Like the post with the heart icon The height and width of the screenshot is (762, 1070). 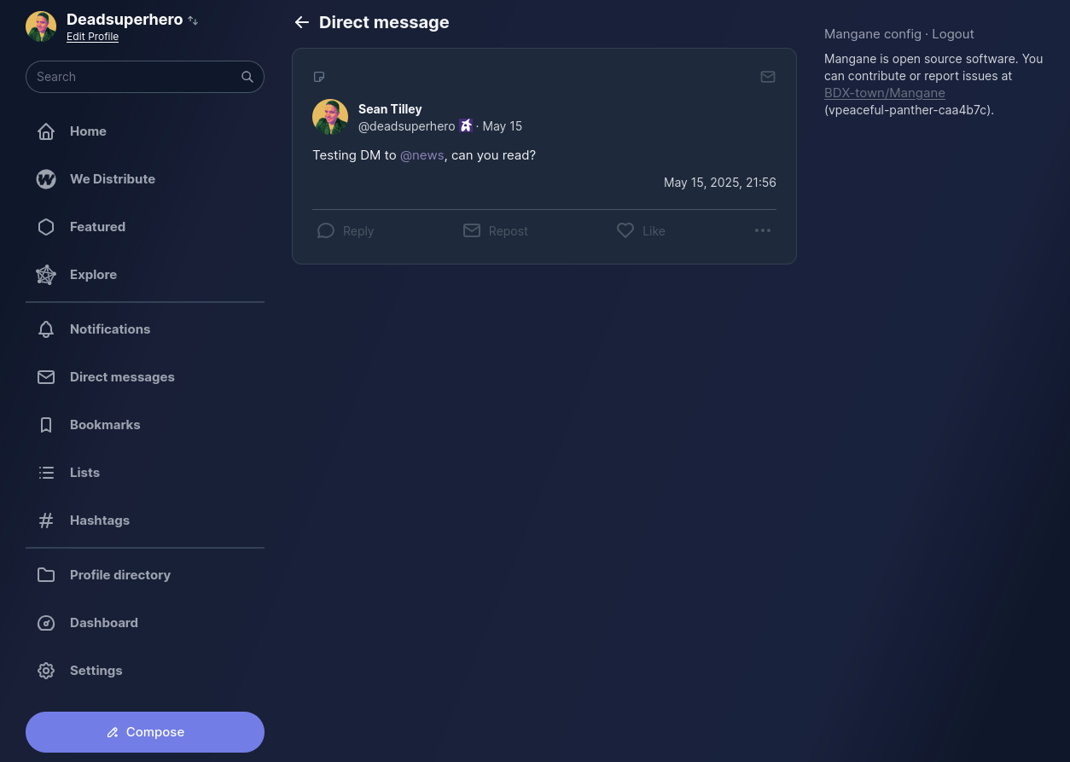(625, 230)
